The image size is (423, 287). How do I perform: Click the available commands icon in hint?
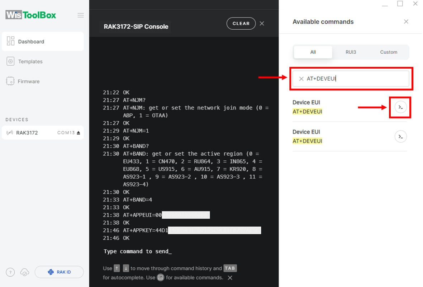coord(161,277)
